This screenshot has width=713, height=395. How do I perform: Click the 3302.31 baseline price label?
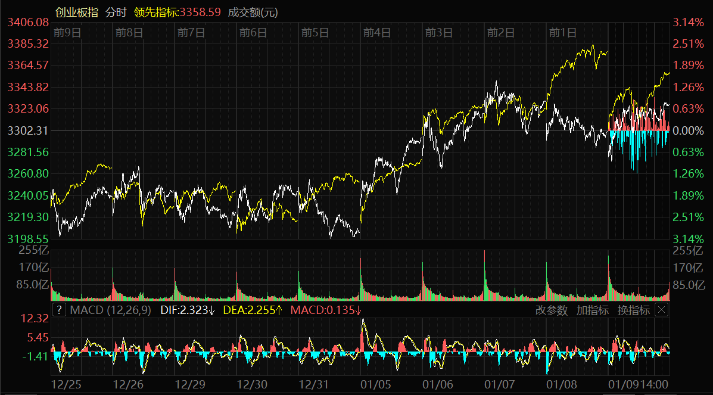(28, 130)
